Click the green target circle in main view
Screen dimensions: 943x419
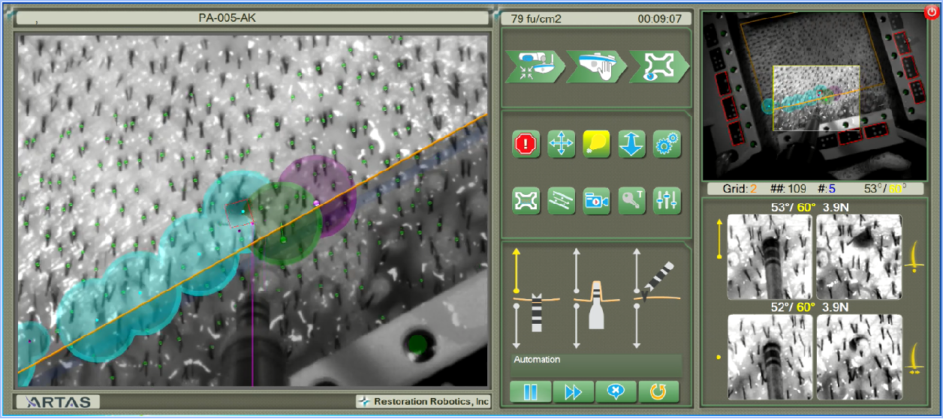pyautogui.click(x=284, y=224)
